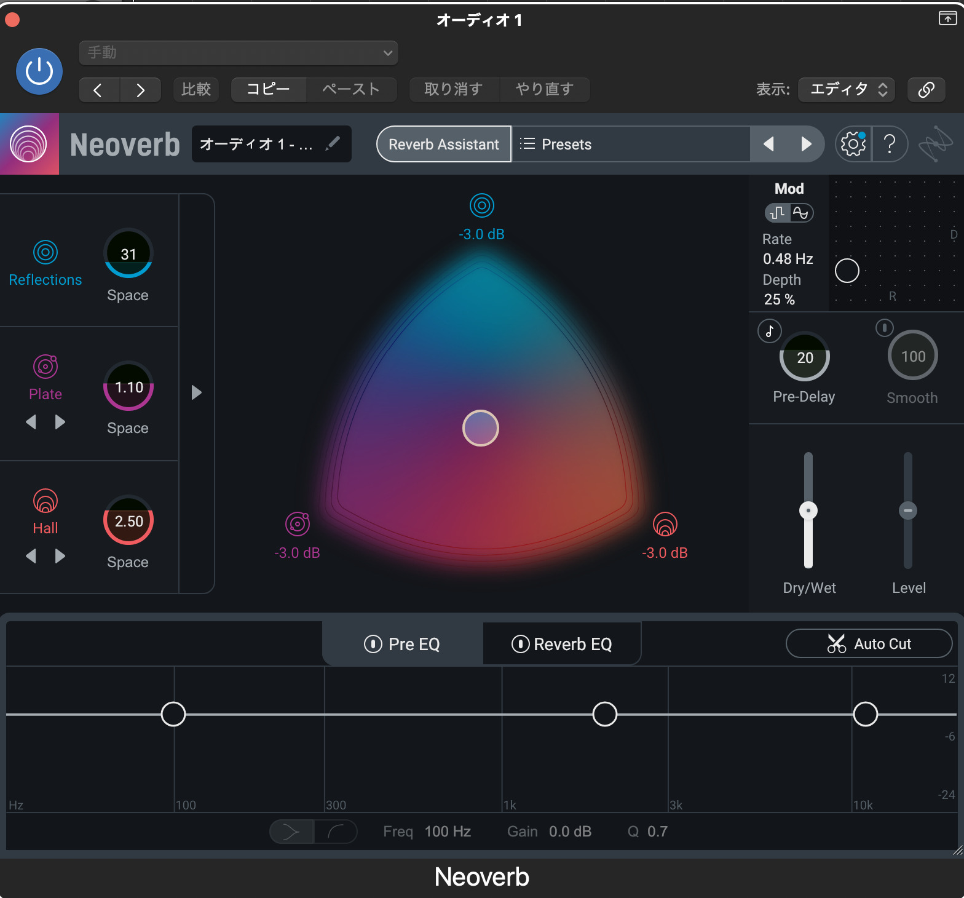Image resolution: width=964 pixels, height=898 pixels.
Task: Click the Hall -3.0 dB level text
Action: click(665, 553)
